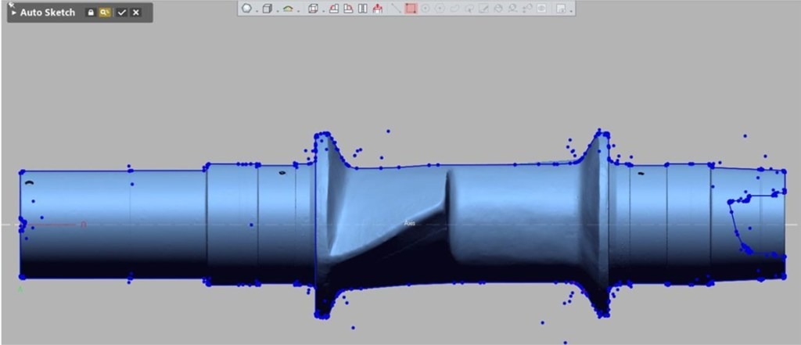The height and width of the screenshot is (345, 801).
Task: Toggle the lock icon in Auto Sketch
Action: pos(91,13)
